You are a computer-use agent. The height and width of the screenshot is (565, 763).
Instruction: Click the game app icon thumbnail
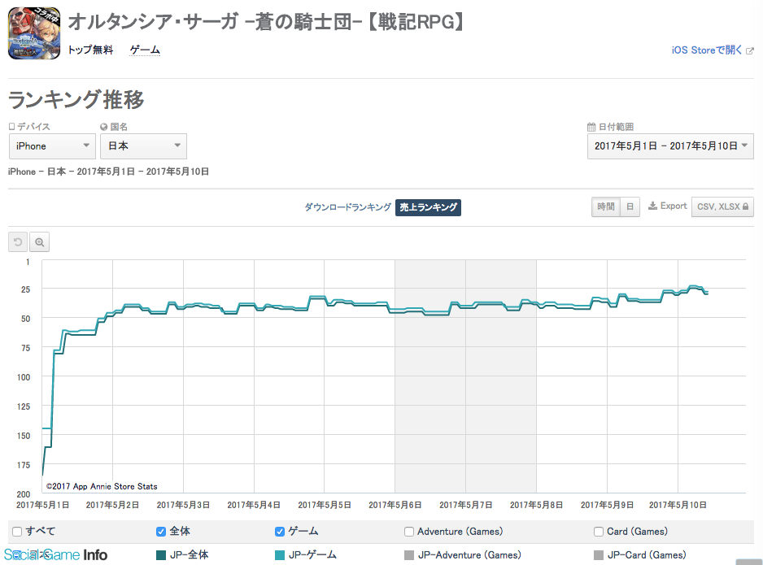(35, 34)
